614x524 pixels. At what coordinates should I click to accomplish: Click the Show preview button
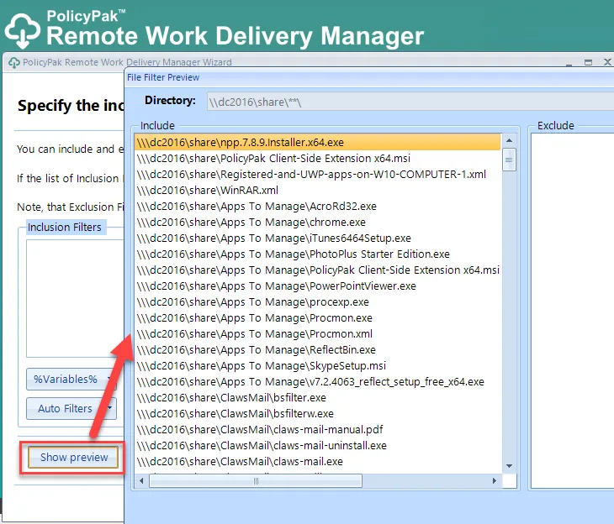click(x=73, y=457)
